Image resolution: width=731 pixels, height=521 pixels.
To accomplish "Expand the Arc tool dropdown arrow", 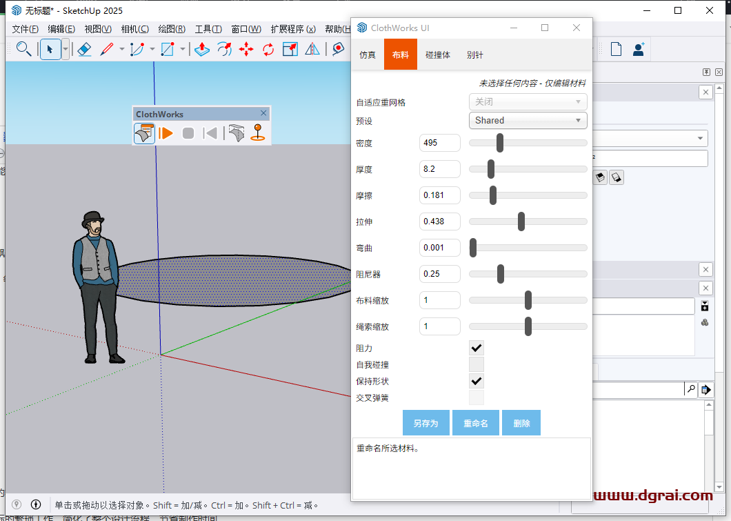I will [152, 49].
